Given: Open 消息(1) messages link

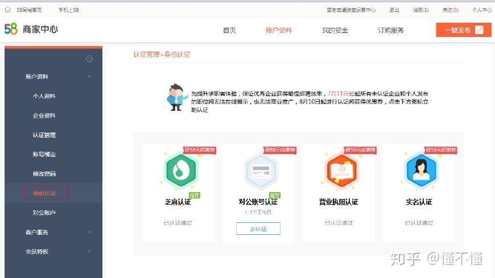Looking at the screenshot, I should tap(420, 10).
